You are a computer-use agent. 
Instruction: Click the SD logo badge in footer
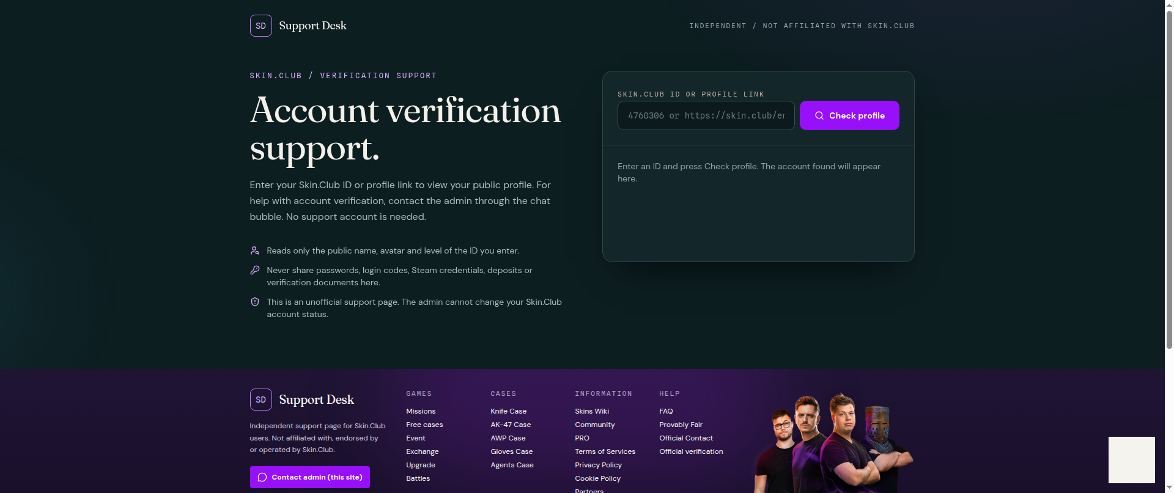coord(260,400)
